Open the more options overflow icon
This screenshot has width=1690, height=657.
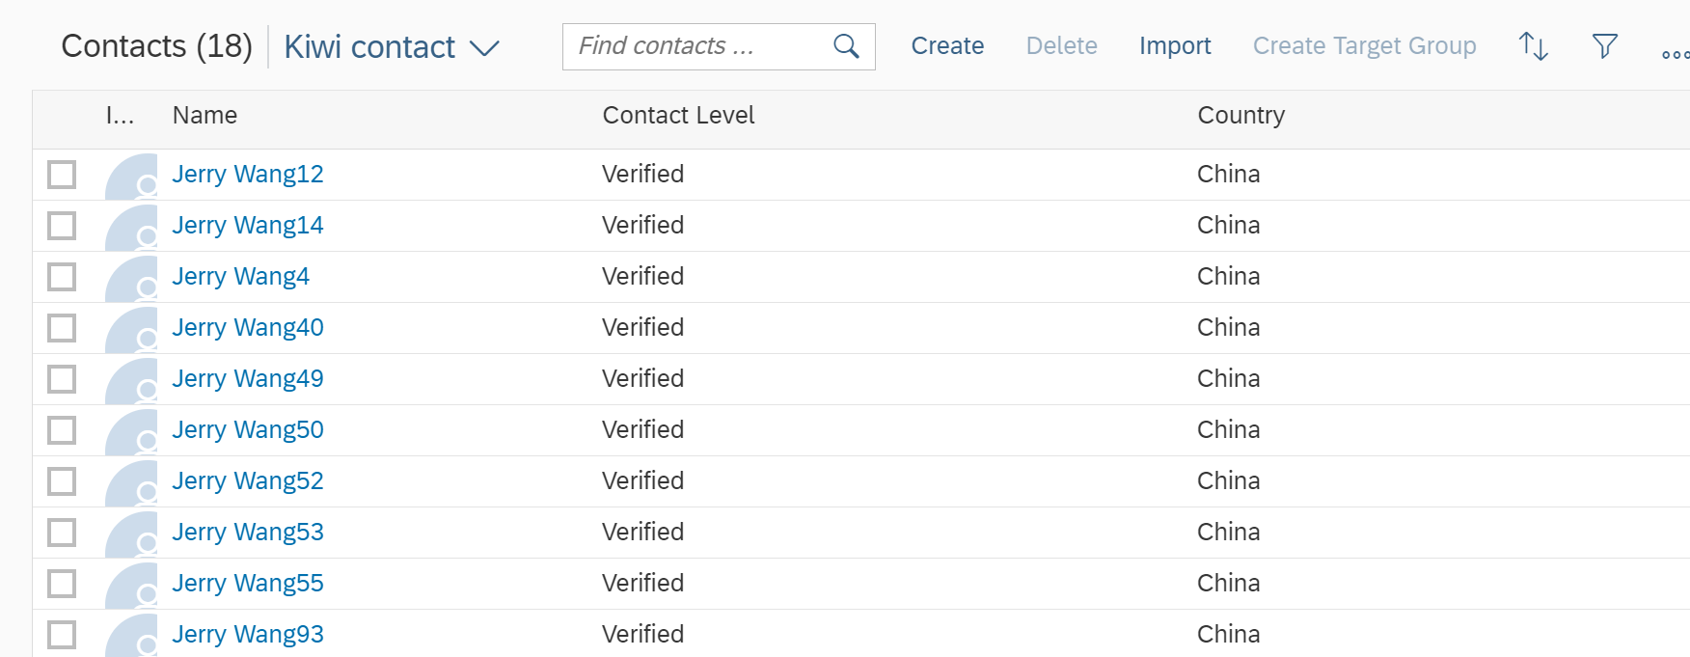click(x=1676, y=55)
